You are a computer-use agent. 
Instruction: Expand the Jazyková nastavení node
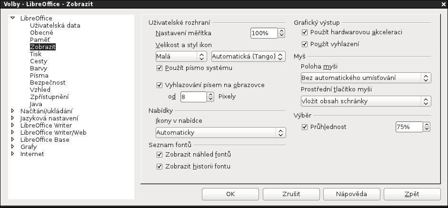click(x=12, y=118)
